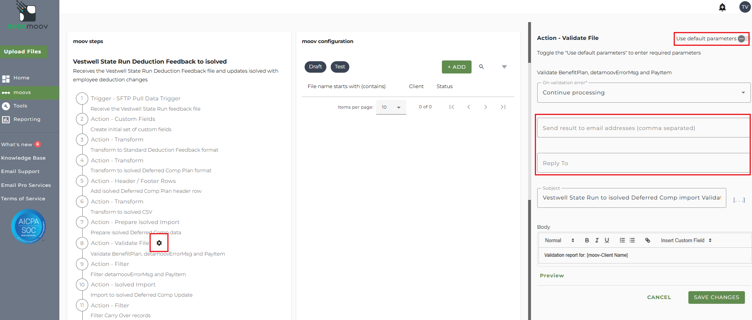Open the configuration filter icon

point(504,67)
